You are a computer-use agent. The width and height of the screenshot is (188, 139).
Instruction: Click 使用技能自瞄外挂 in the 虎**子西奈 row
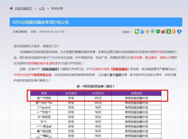(x=137, y=98)
